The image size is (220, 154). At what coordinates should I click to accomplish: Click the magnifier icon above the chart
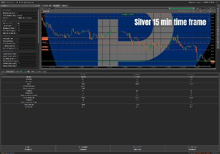coord(43,8)
